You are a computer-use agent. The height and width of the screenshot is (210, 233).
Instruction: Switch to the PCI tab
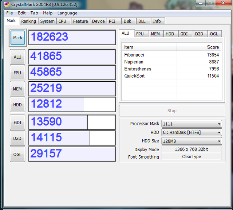[114, 21]
